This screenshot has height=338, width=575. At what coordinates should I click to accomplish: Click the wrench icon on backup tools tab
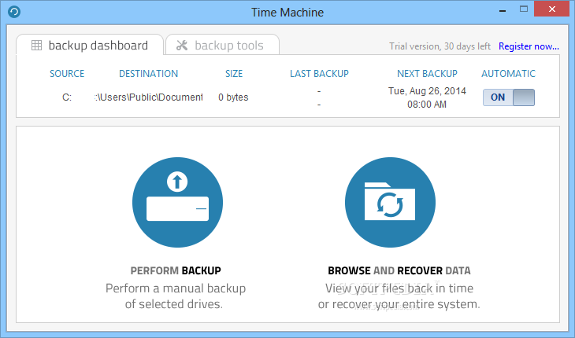[x=182, y=46]
